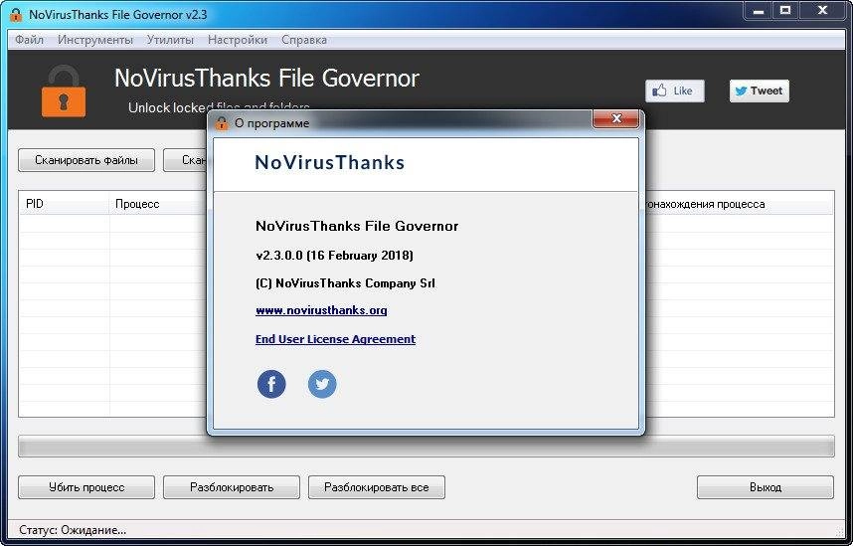The image size is (853, 546).
Task: Click the Facebook icon in About dialog
Action: point(271,384)
